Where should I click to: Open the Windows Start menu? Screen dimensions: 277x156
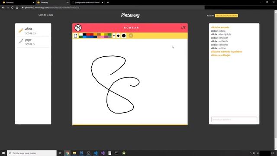pos(3,153)
